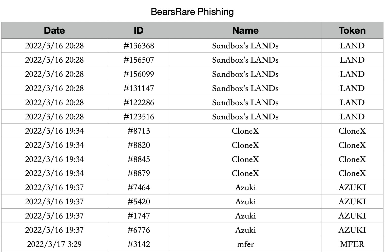
Task: Click the Azuki name cell for #1747
Action: 245,216
